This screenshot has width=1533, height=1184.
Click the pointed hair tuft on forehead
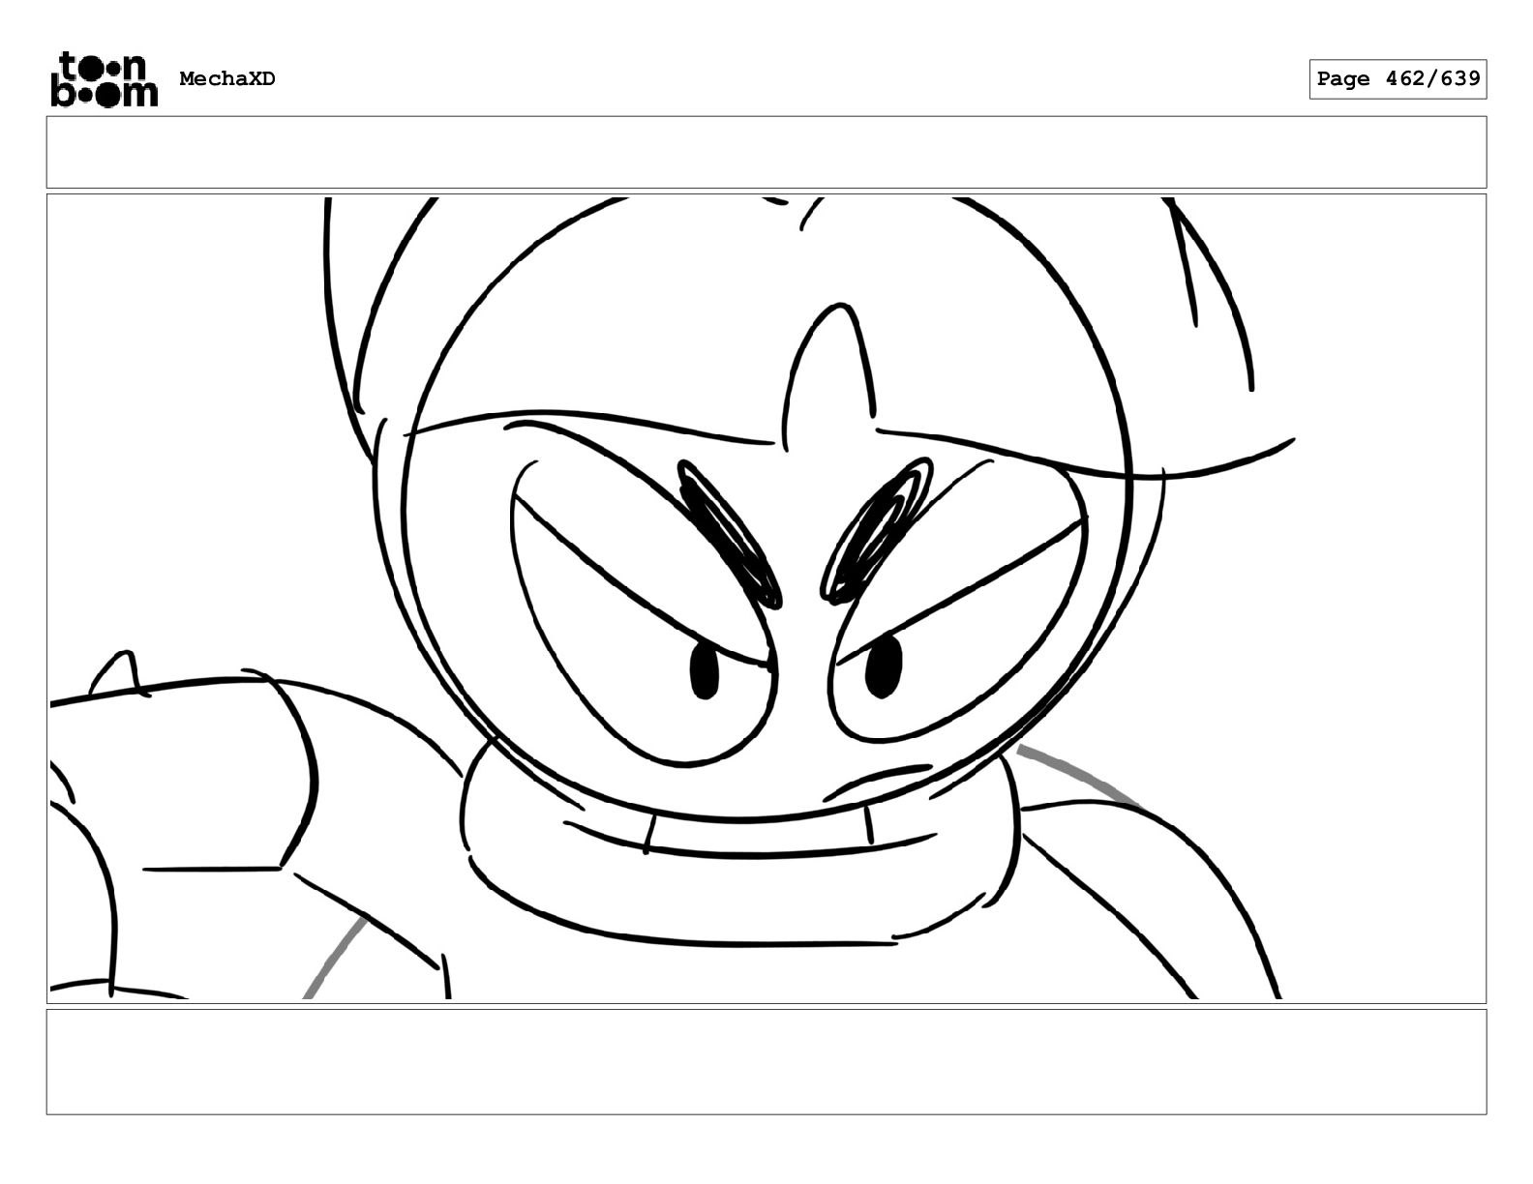[831, 373]
